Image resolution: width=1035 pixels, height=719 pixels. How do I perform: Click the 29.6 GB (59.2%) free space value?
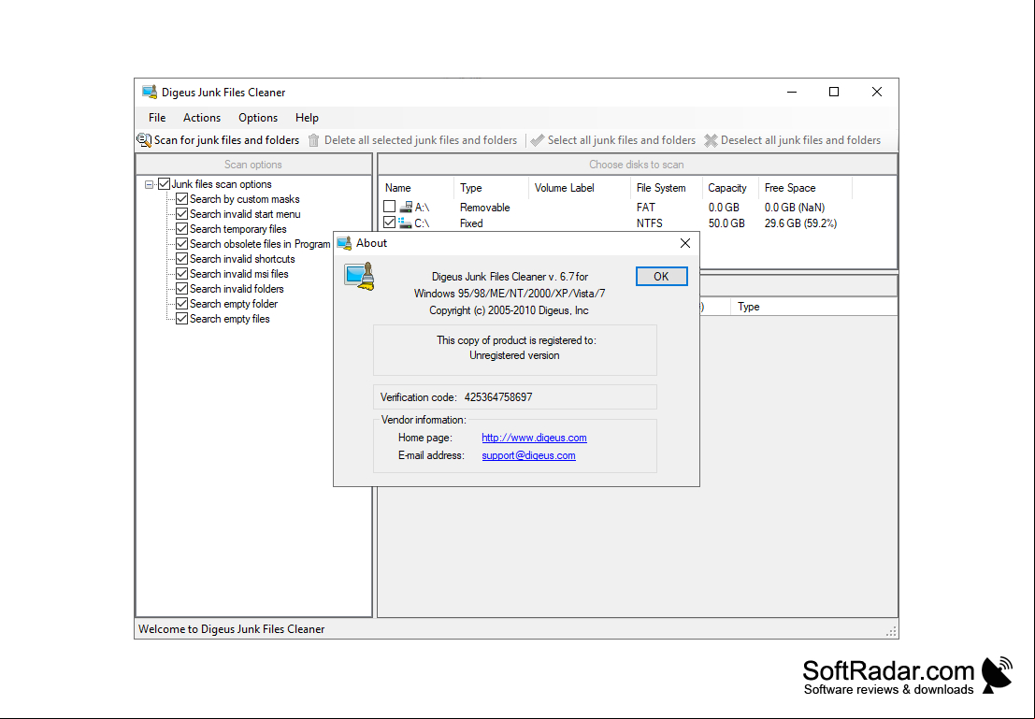800,223
